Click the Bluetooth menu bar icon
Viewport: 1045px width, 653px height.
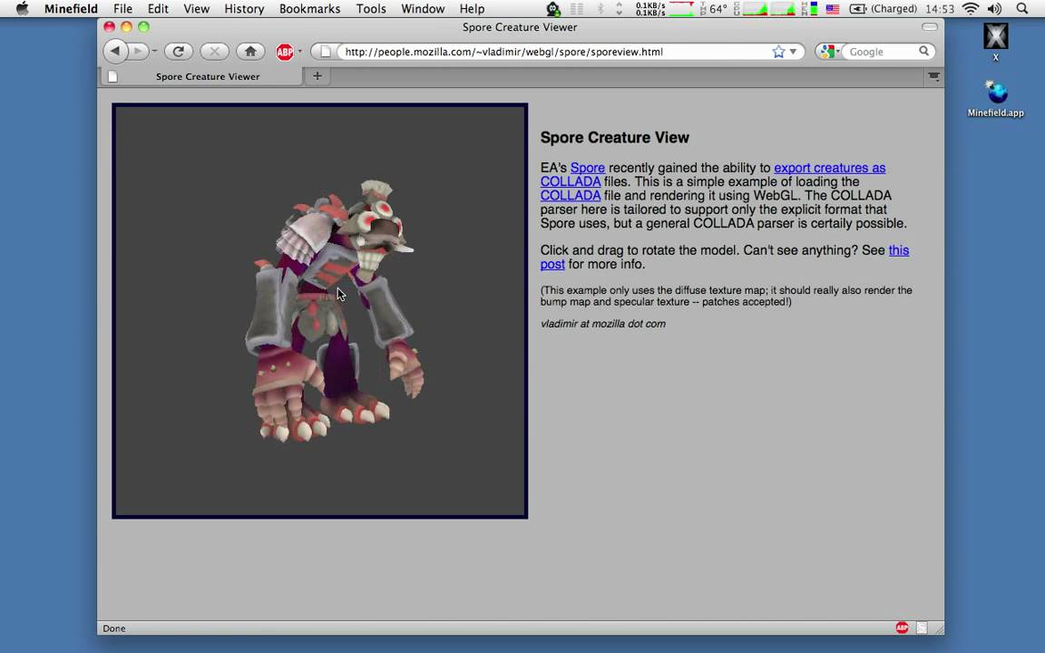(600, 9)
